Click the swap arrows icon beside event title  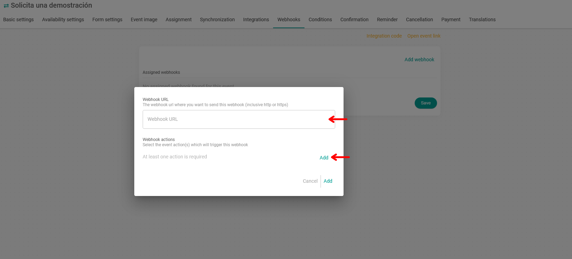pyautogui.click(x=6, y=6)
